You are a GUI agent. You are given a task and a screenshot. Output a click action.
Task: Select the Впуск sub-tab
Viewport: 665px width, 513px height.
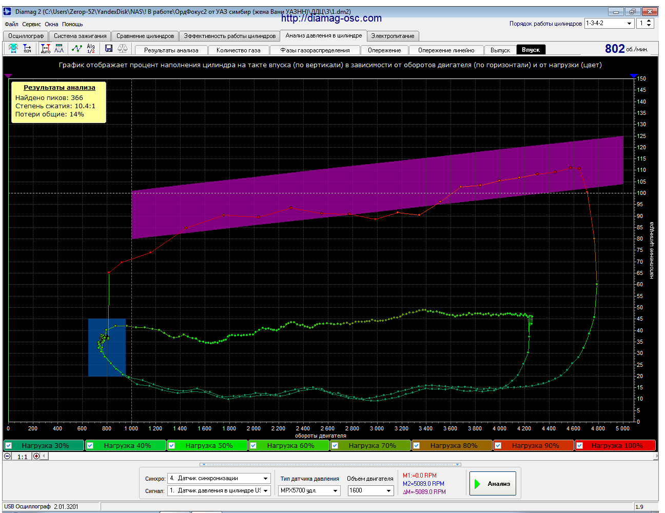531,50
